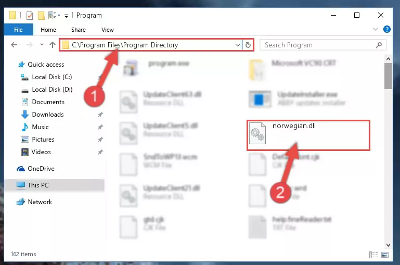Expand the ribbon with the chevron

click(x=375, y=29)
